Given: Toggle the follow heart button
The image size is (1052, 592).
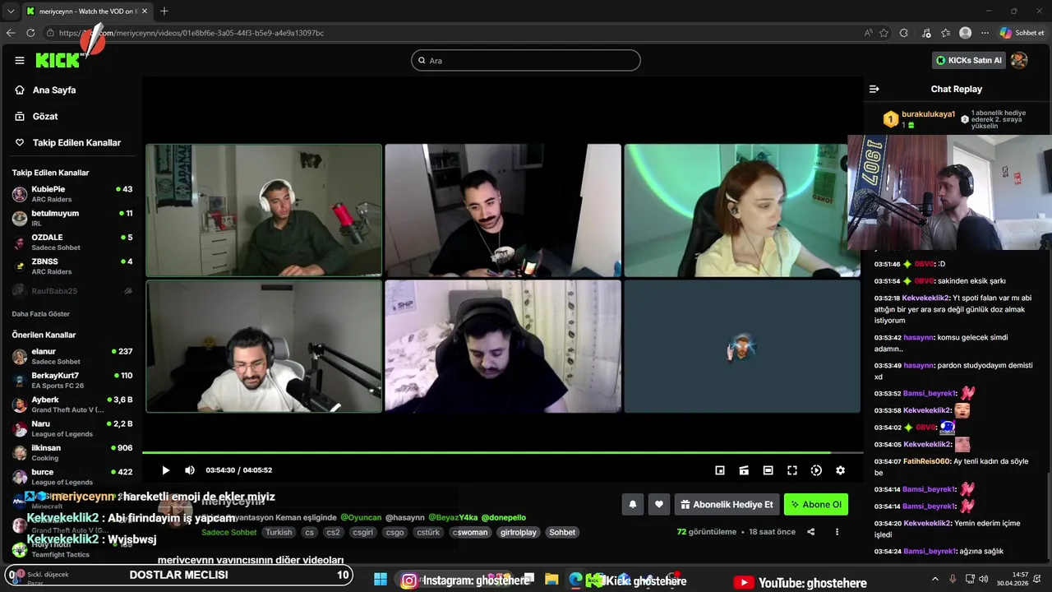Looking at the screenshot, I should 658,505.
